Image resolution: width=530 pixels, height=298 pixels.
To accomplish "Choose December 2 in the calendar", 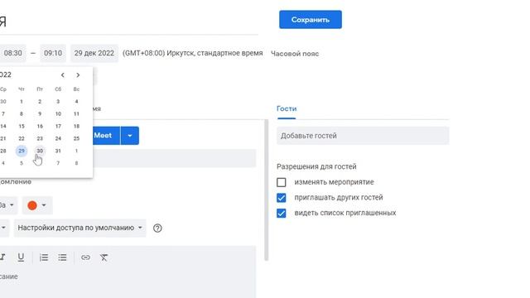I will click(x=40, y=101).
